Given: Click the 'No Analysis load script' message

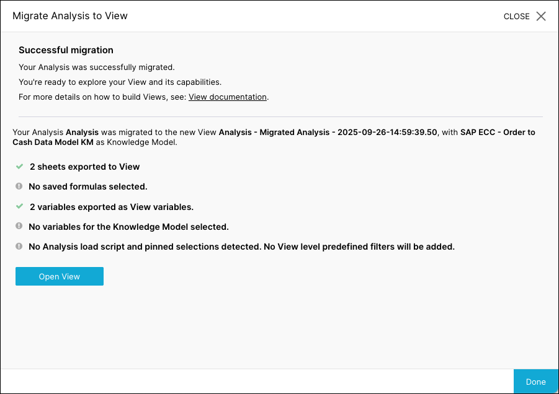Looking at the screenshot, I should click(x=241, y=247).
